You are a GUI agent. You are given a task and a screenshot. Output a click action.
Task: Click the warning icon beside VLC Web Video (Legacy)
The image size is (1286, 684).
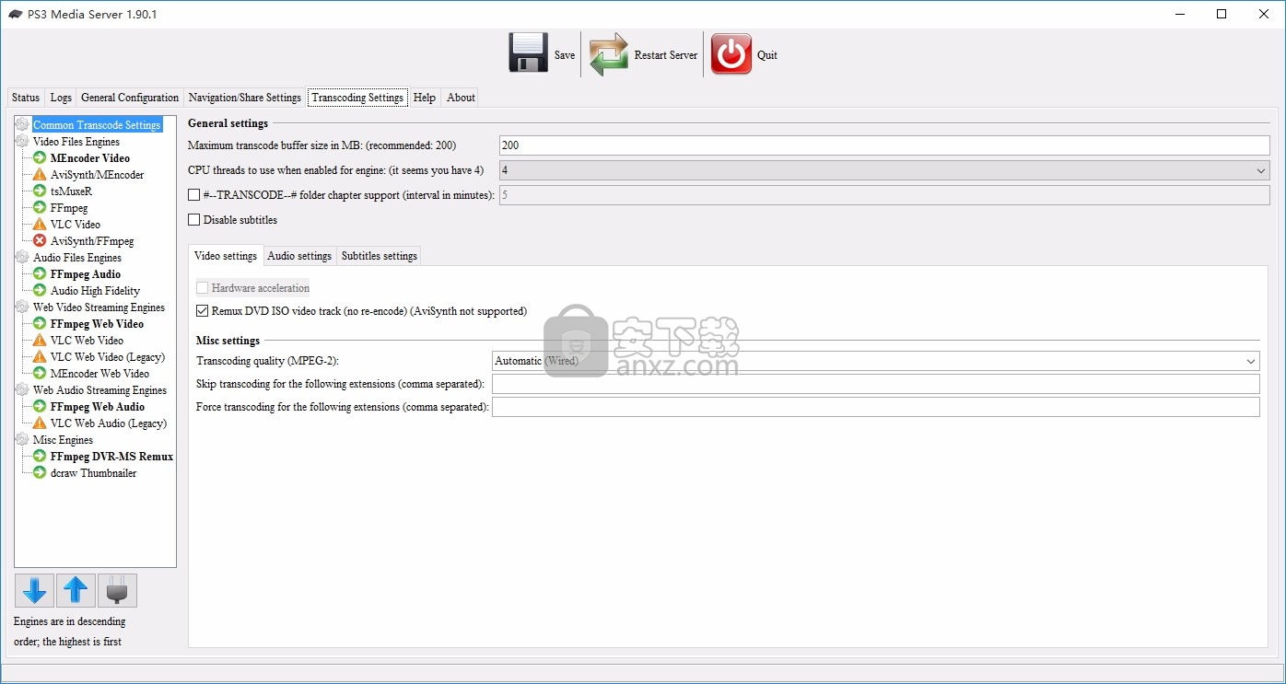click(x=40, y=357)
